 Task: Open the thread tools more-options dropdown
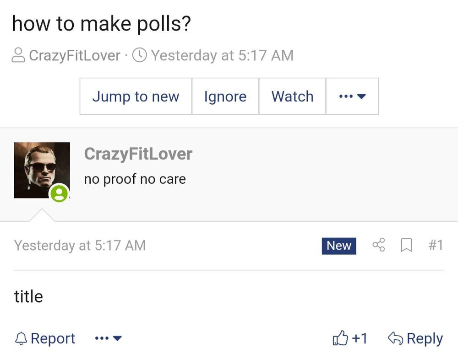352,96
